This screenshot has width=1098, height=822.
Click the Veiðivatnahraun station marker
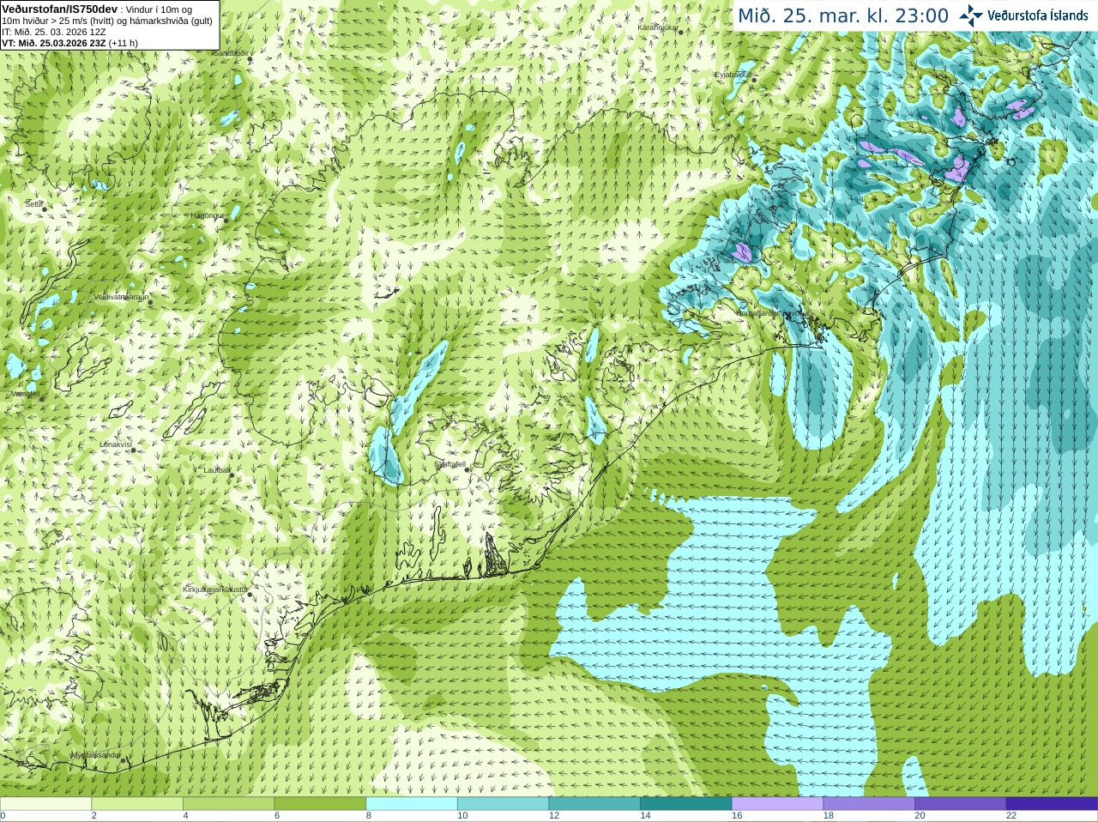(x=150, y=302)
